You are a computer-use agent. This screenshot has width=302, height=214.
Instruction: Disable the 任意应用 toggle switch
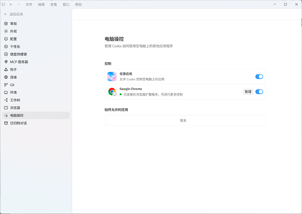(x=259, y=76)
